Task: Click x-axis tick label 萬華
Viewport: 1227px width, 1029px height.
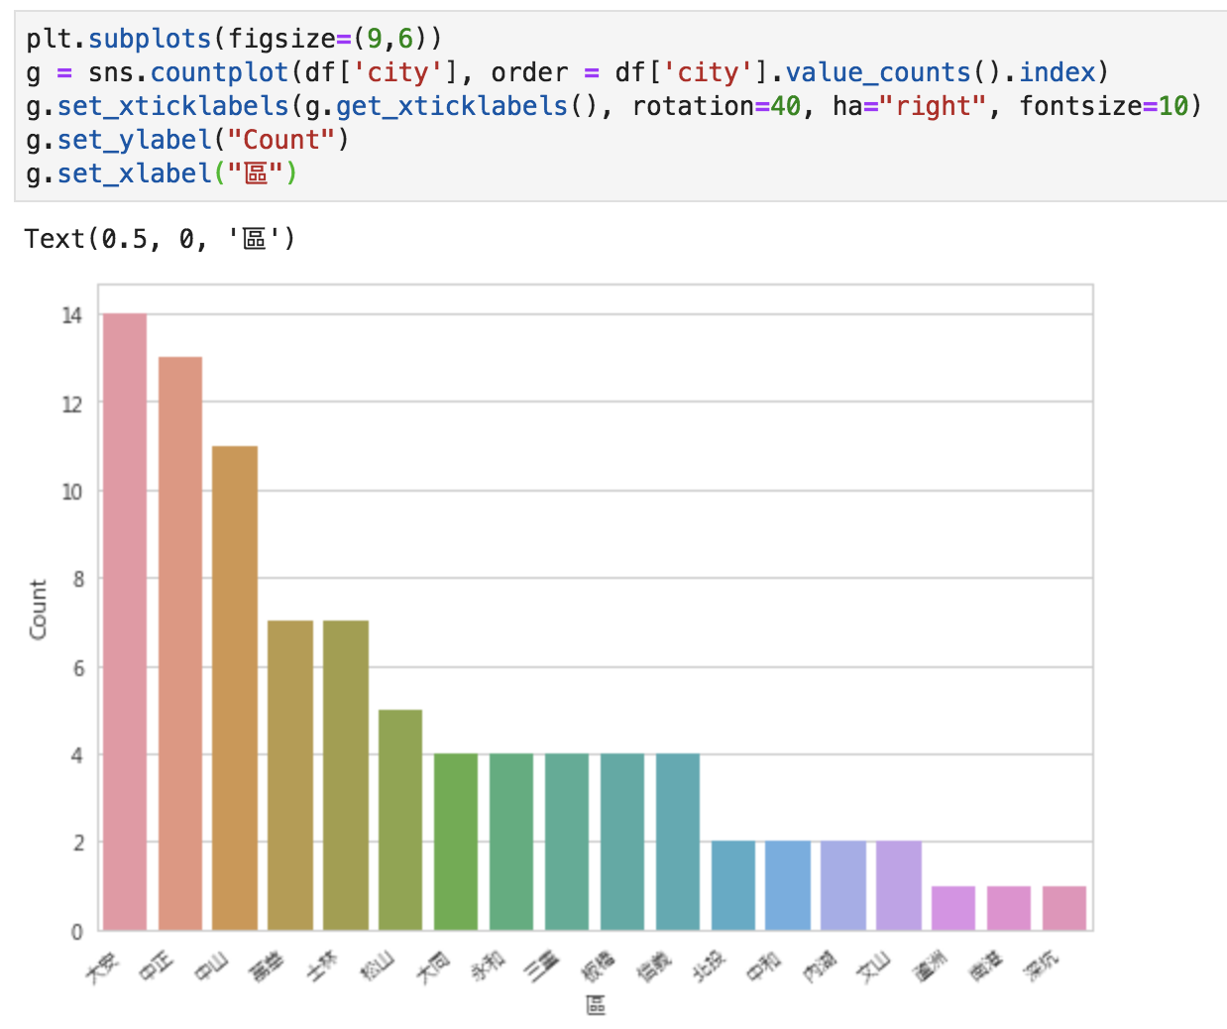Action: pyautogui.click(x=266, y=967)
